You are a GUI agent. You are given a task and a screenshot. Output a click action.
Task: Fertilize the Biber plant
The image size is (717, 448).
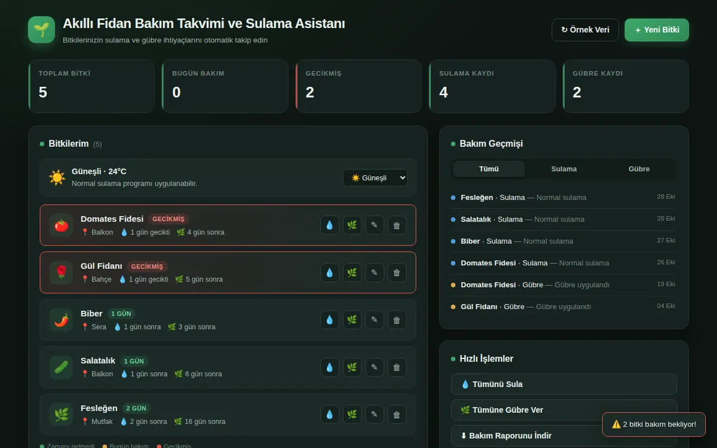click(x=352, y=320)
